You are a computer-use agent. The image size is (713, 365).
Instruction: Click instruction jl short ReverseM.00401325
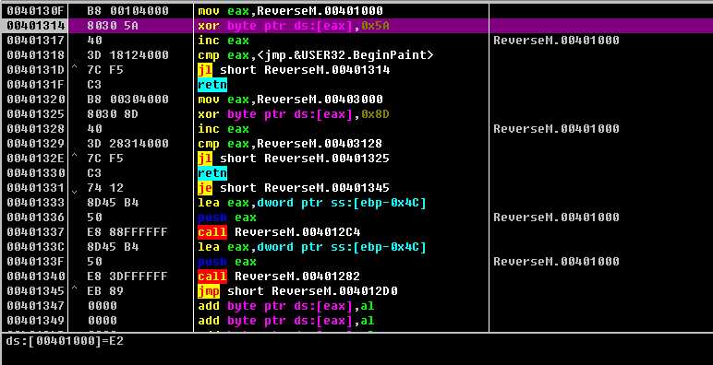pyautogui.click(x=294, y=159)
